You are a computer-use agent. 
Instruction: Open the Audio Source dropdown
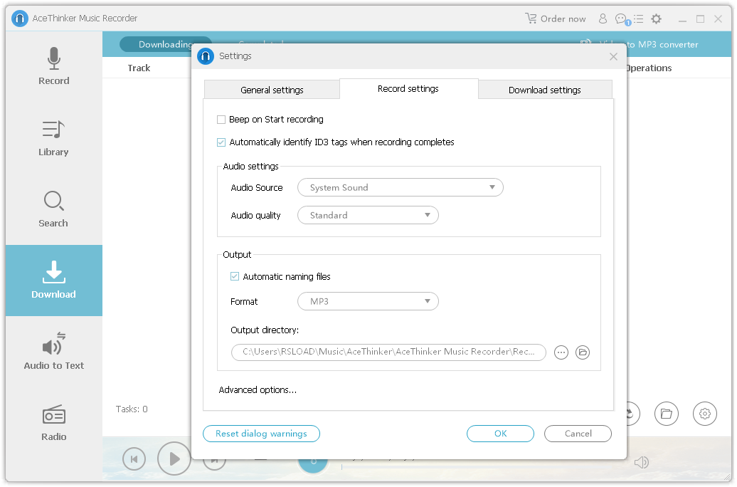pyautogui.click(x=401, y=188)
